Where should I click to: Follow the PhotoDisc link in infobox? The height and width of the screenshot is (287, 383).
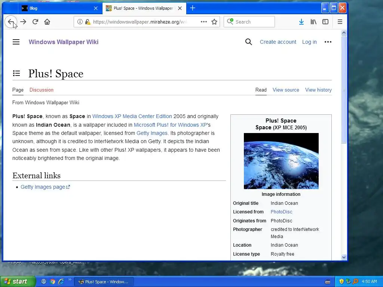pos(281,212)
